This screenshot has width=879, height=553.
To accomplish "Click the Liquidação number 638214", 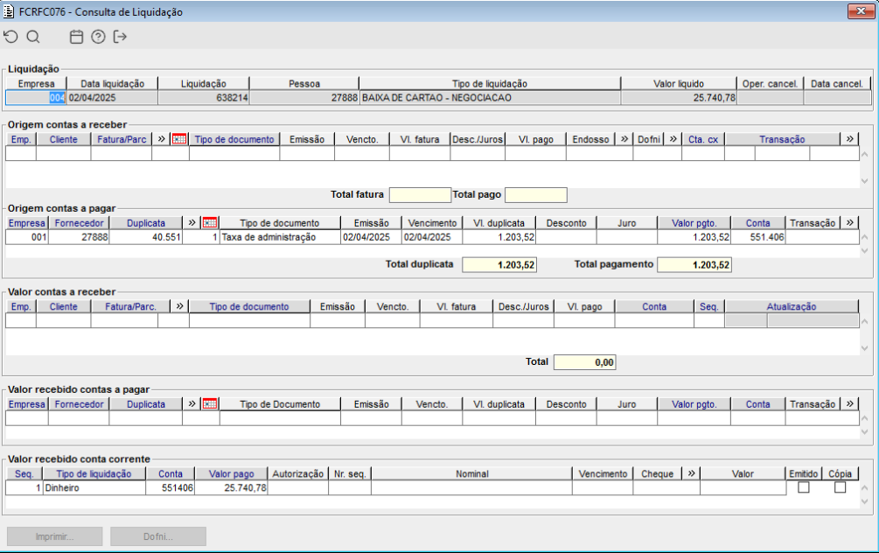I will click(x=204, y=98).
